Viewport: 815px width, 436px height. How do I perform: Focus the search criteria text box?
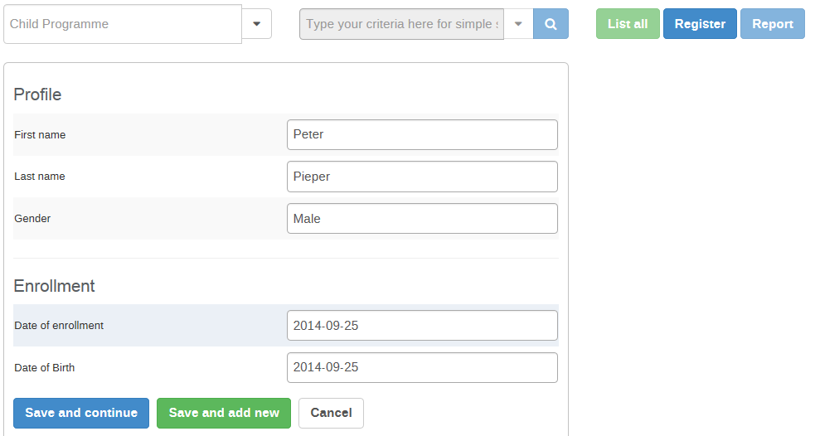tap(401, 24)
